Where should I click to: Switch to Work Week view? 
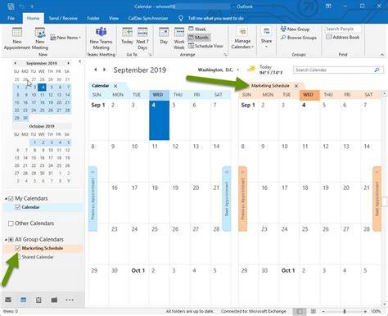point(179,38)
